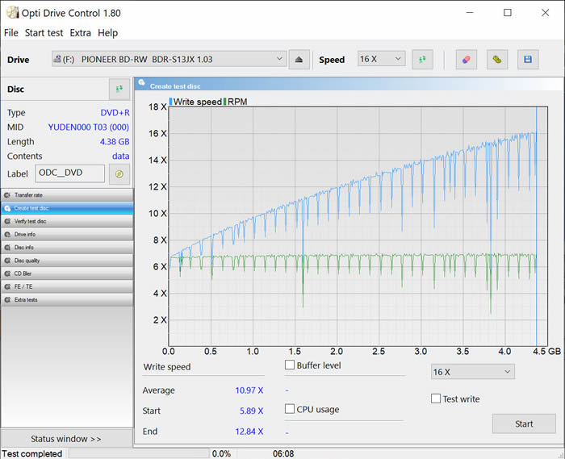The image size is (565, 459).
Task: Click the yellow disc icon beside the Label field
Action: tap(119, 173)
